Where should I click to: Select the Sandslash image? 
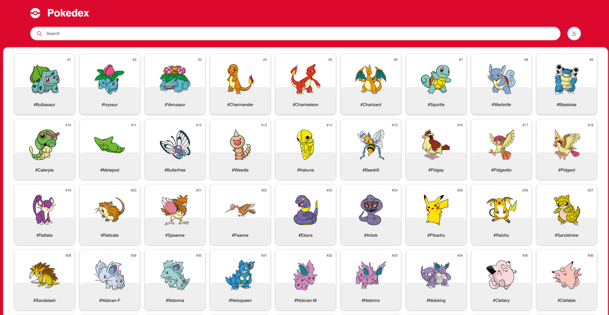(x=44, y=275)
